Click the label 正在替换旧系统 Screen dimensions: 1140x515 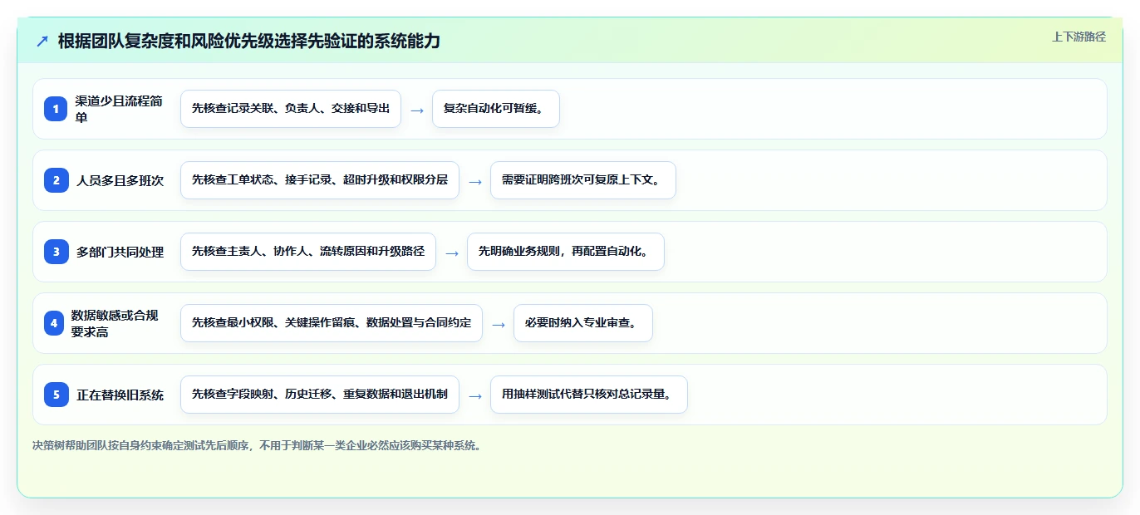point(120,395)
